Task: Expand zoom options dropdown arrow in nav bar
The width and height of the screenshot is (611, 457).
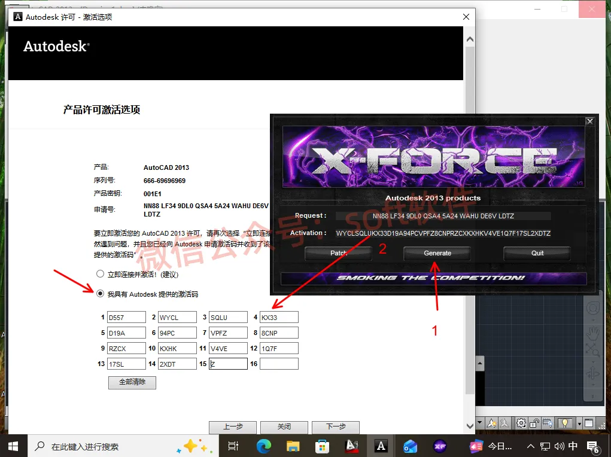Action: 593,362
